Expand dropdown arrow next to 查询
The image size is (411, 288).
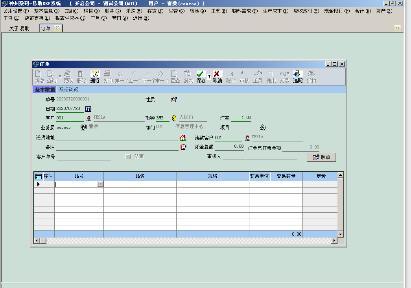pyautogui.click(x=60, y=77)
